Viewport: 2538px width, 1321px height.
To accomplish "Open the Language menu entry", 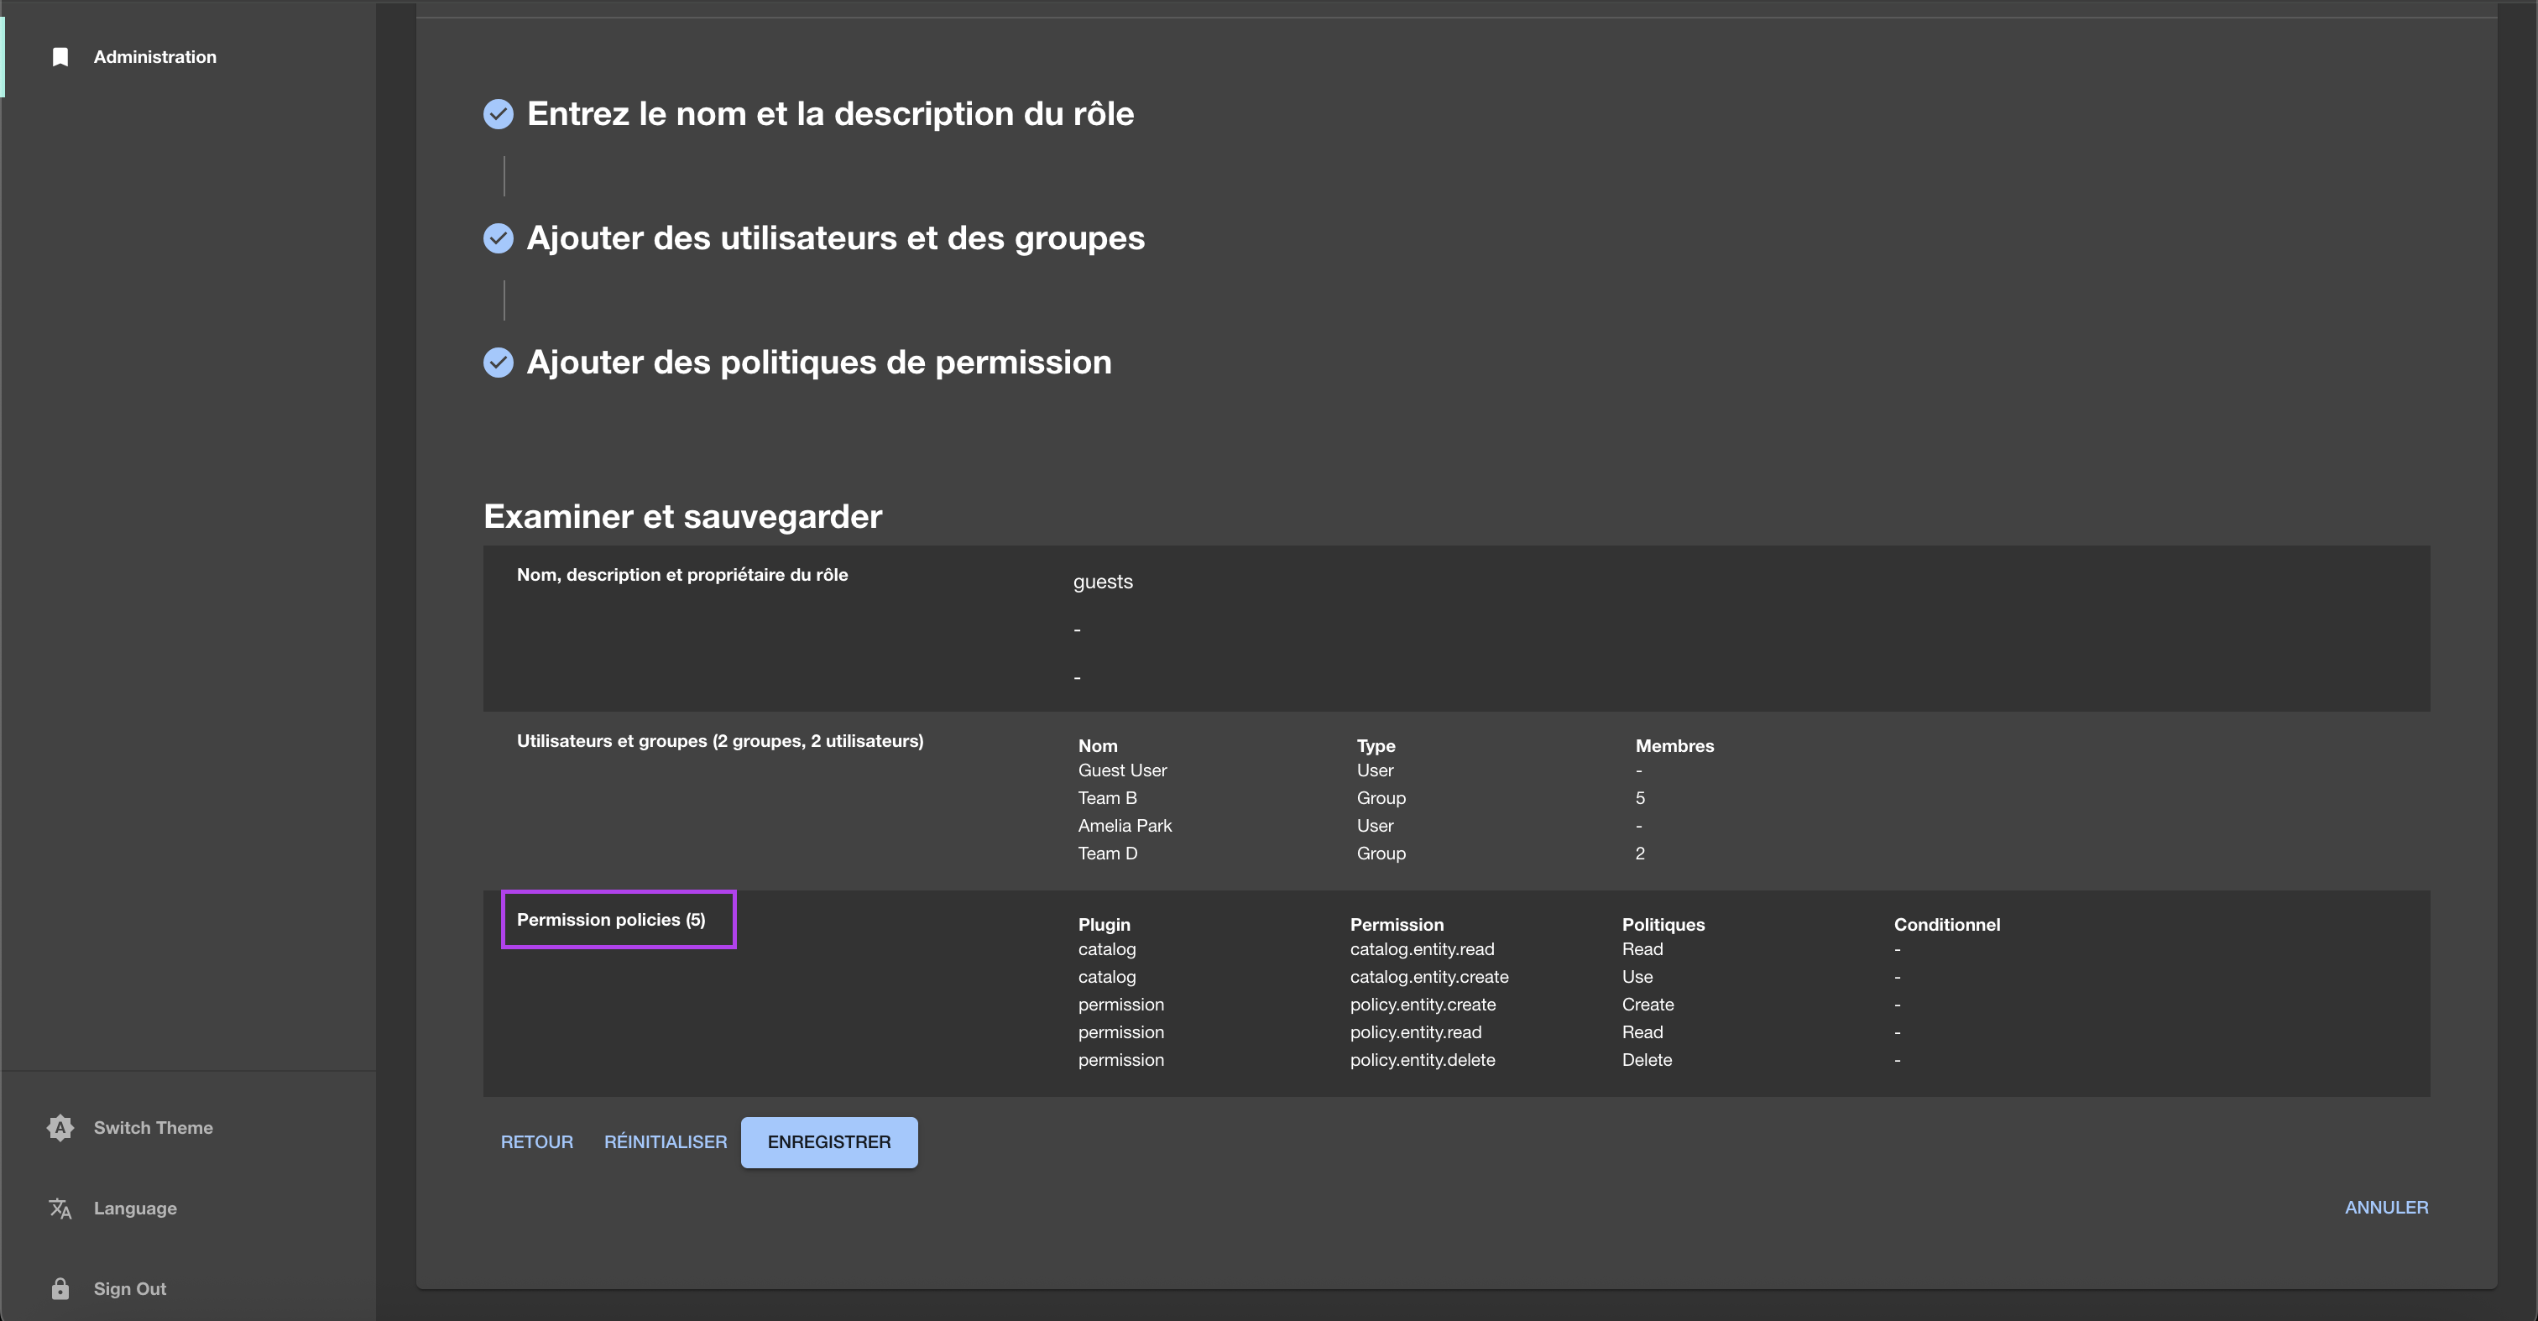I will point(135,1209).
